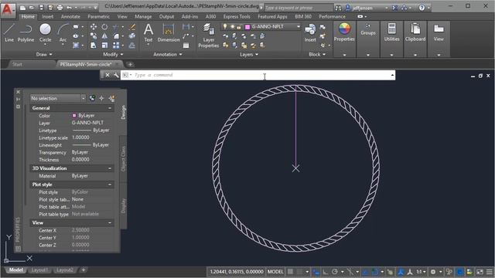Open the Utilities calculator panel
The image size is (495, 278).
(392, 32)
